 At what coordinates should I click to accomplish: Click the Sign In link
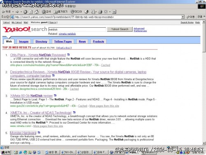[x=53, y=22]
